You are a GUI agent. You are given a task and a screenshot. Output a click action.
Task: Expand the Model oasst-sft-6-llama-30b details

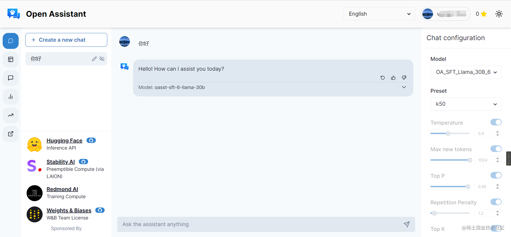[x=404, y=87]
